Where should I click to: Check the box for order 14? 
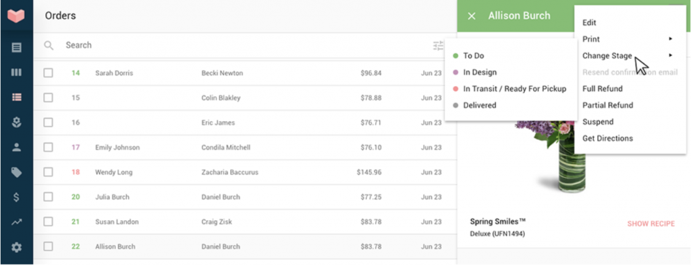point(48,73)
